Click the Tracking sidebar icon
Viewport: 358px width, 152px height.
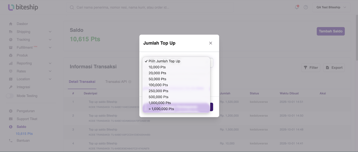tap(11, 40)
